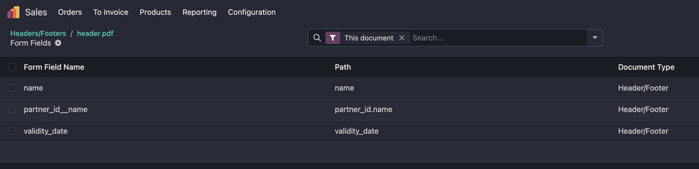
Task: Check the box for the name row
Action: [12, 88]
